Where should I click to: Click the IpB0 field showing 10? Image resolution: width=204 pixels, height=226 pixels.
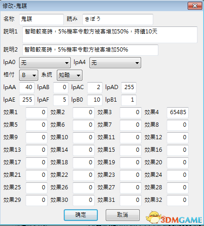[x=95, y=100]
